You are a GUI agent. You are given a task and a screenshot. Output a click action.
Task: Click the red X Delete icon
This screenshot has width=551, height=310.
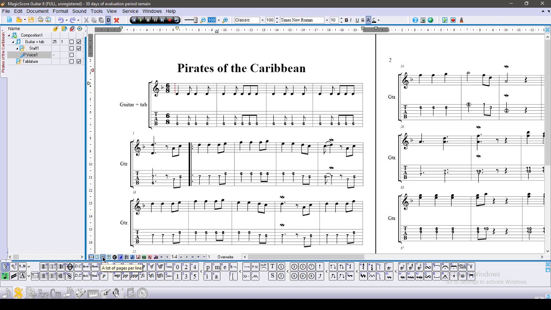(116, 20)
